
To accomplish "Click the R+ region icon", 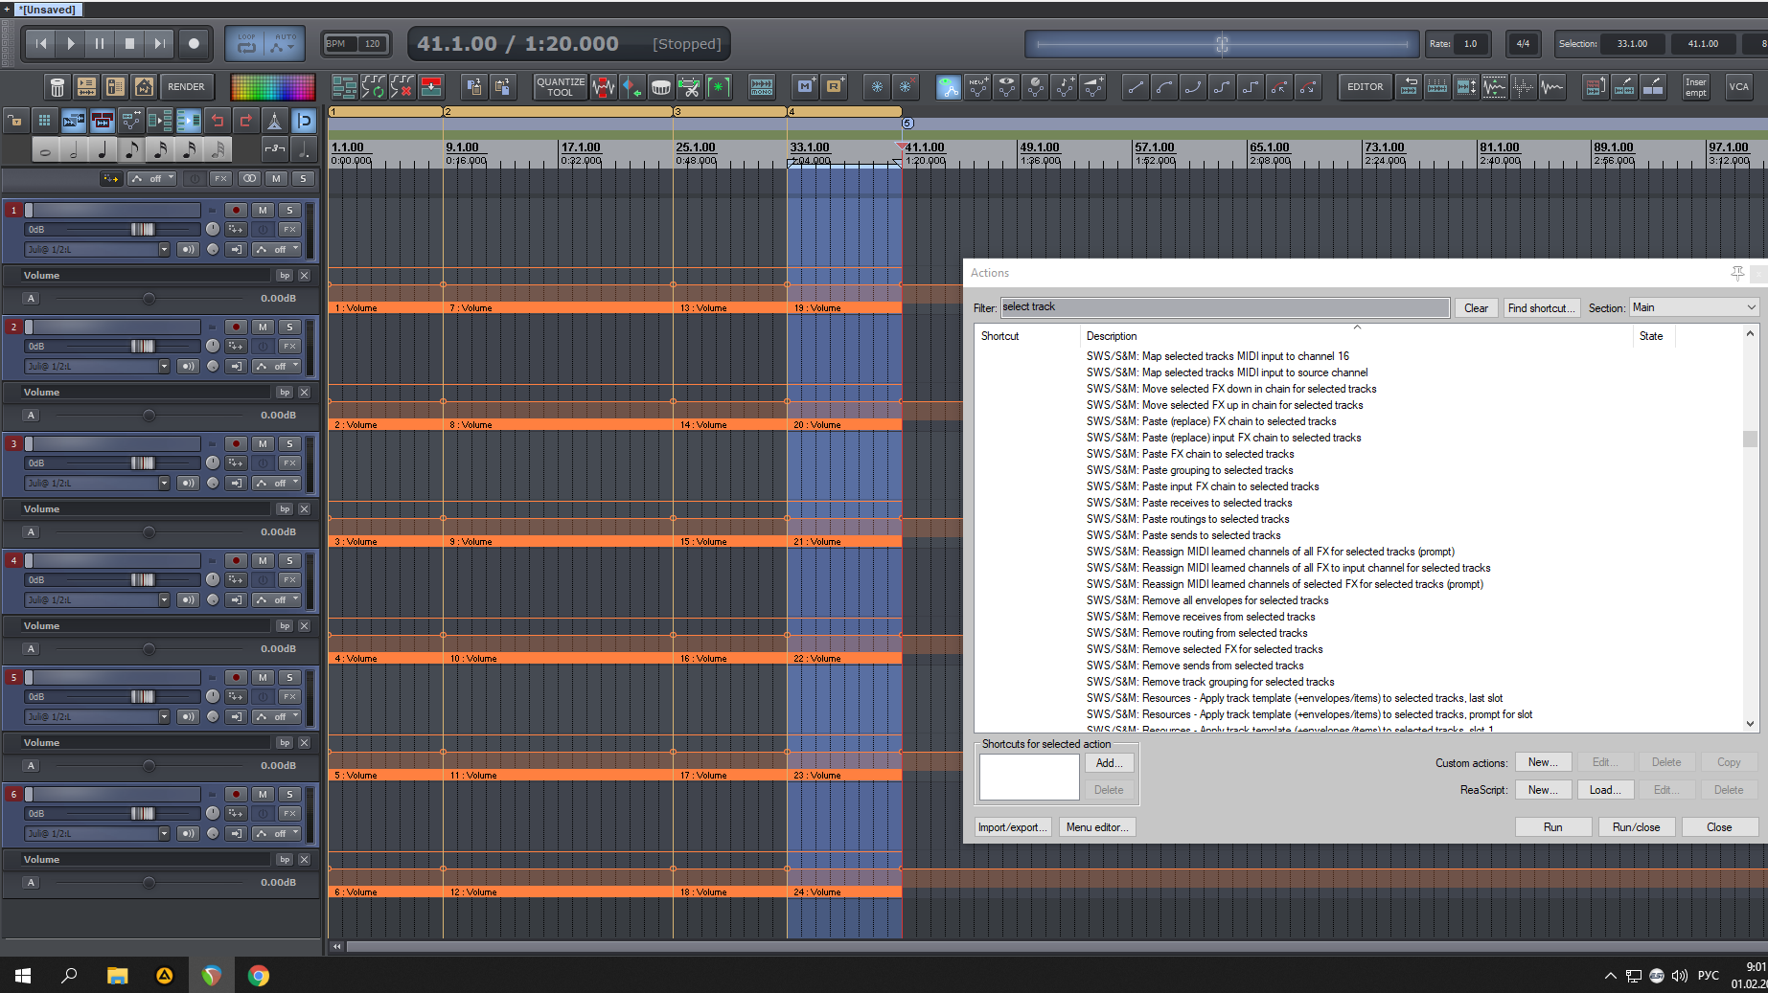I will tap(835, 87).
